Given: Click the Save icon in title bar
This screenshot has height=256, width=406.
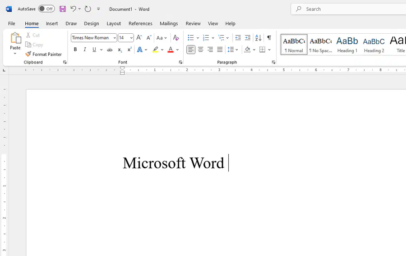Looking at the screenshot, I should pyautogui.click(x=62, y=9).
